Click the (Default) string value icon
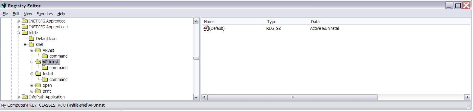 pyautogui.click(x=206, y=28)
